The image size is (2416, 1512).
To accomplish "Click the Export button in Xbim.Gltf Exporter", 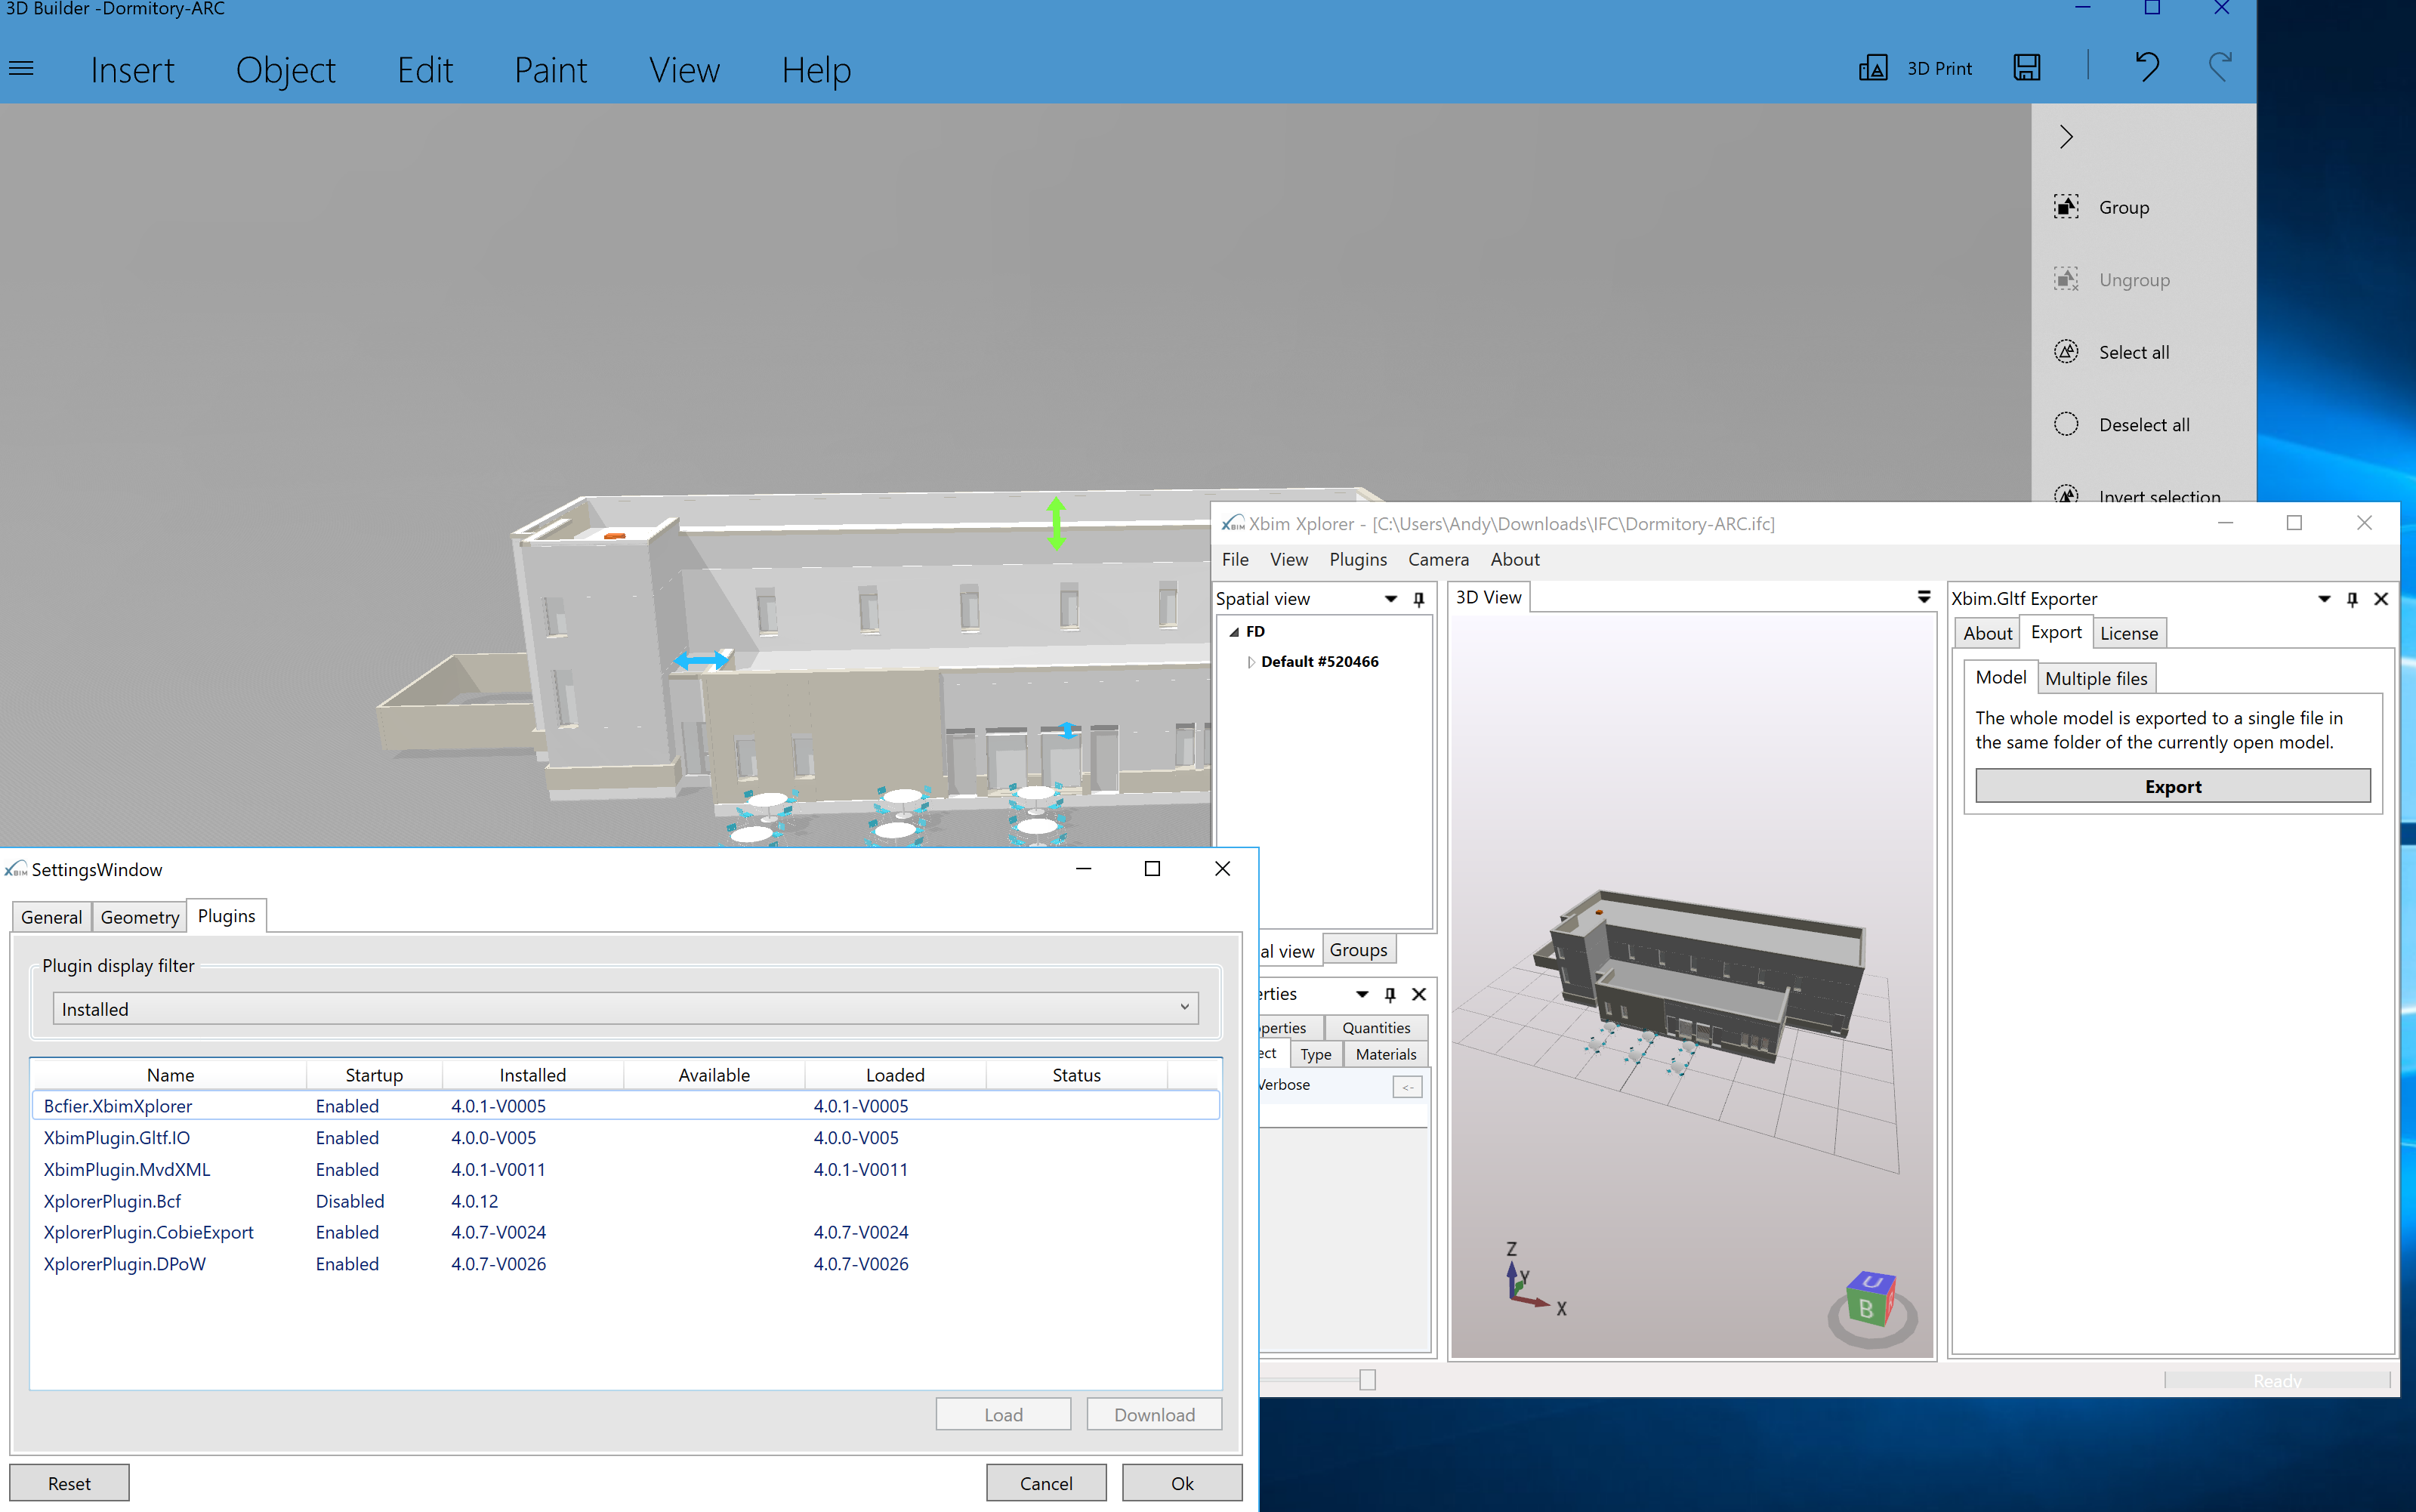I will tap(2172, 786).
